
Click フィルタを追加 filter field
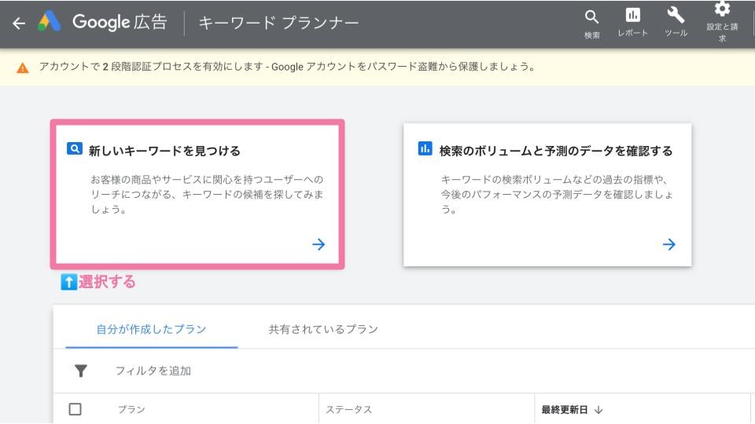click(x=153, y=371)
